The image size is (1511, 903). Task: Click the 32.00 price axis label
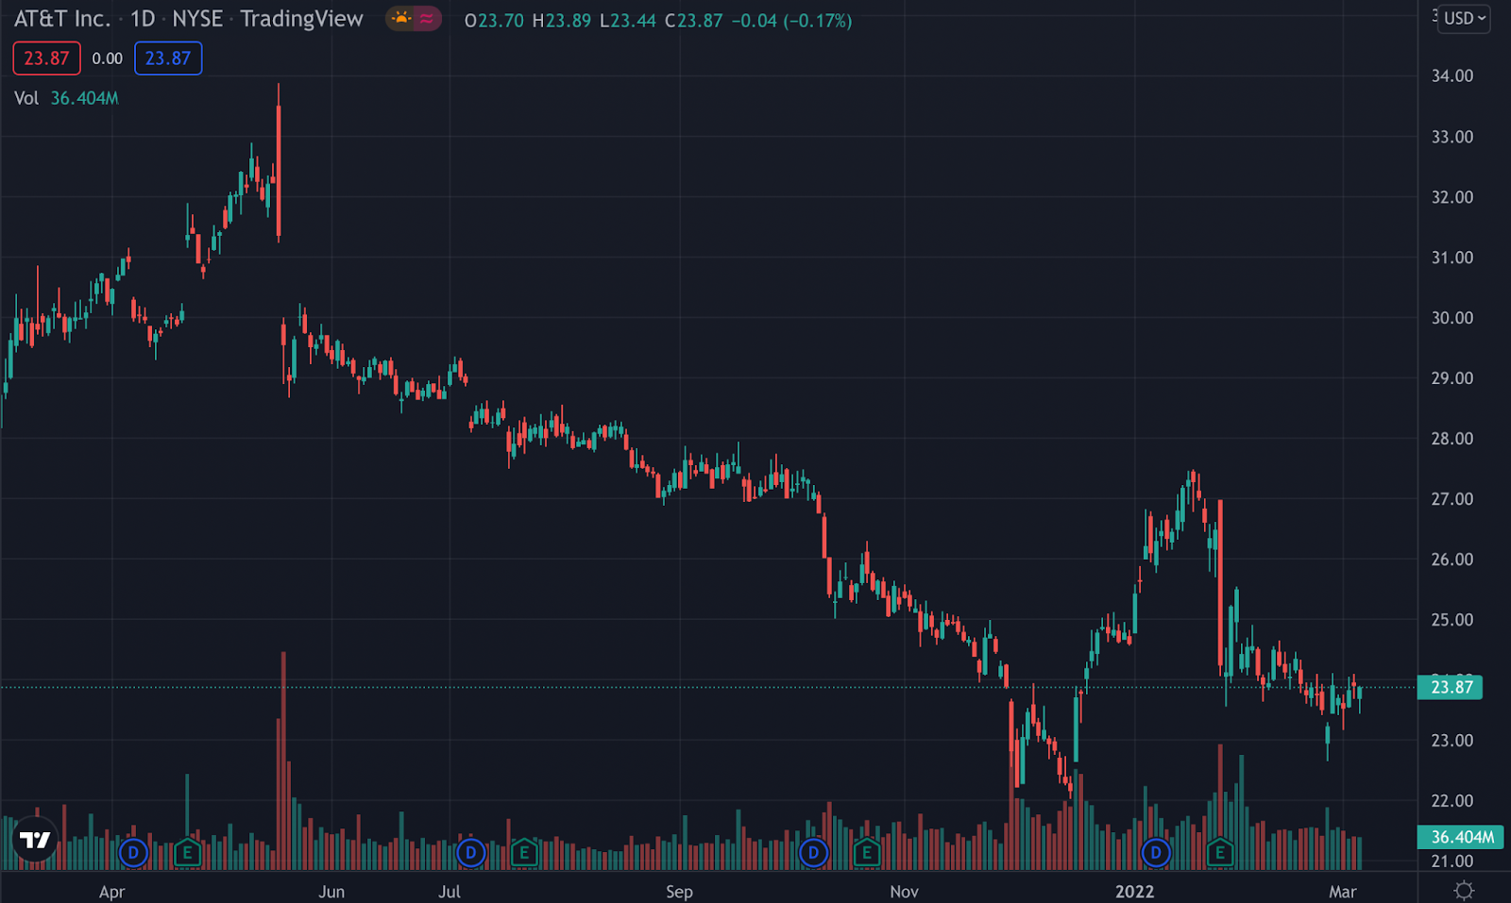[1452, 197]
